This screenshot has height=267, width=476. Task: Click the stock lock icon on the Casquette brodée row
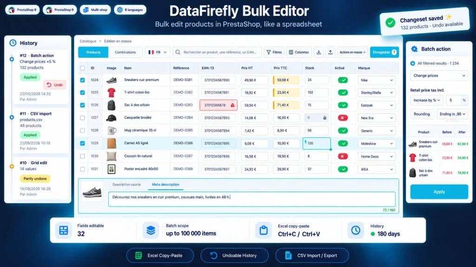click(324, 118)
